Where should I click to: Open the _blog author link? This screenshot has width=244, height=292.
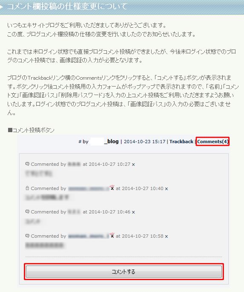(x=104, y=142)
